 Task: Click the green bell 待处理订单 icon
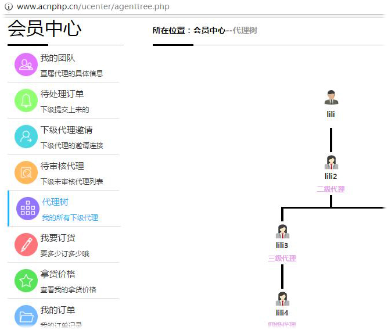pos(26,101)
